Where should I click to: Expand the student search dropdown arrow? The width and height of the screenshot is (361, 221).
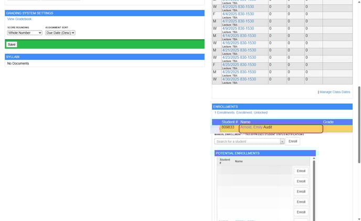[282, 141]
